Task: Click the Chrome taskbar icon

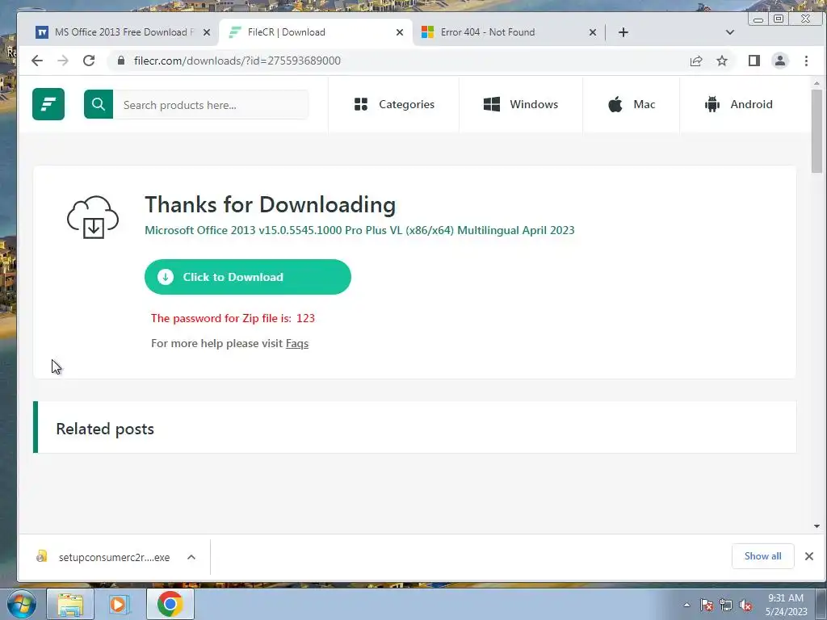Action: (x=170, y=604)
